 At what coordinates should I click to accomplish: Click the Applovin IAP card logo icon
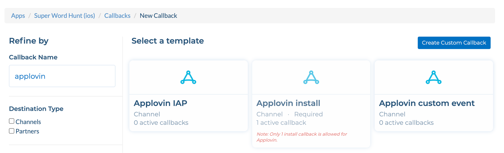coord(188,77)
